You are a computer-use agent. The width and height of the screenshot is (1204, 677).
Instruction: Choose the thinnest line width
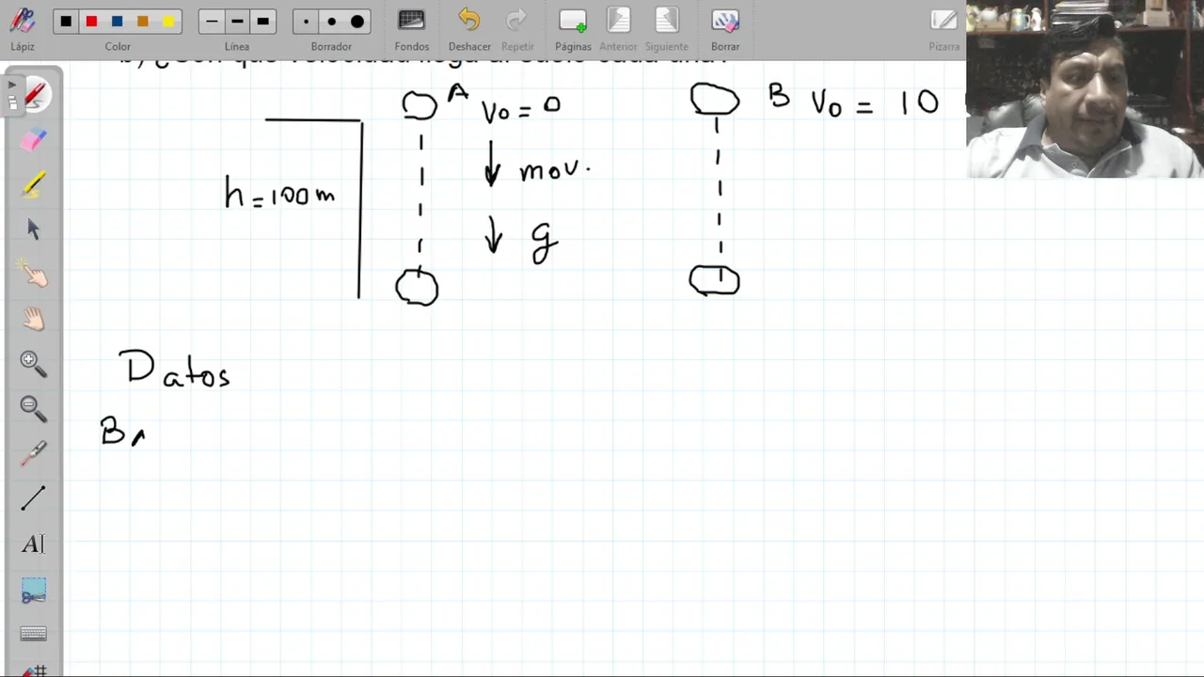point(212,22)
